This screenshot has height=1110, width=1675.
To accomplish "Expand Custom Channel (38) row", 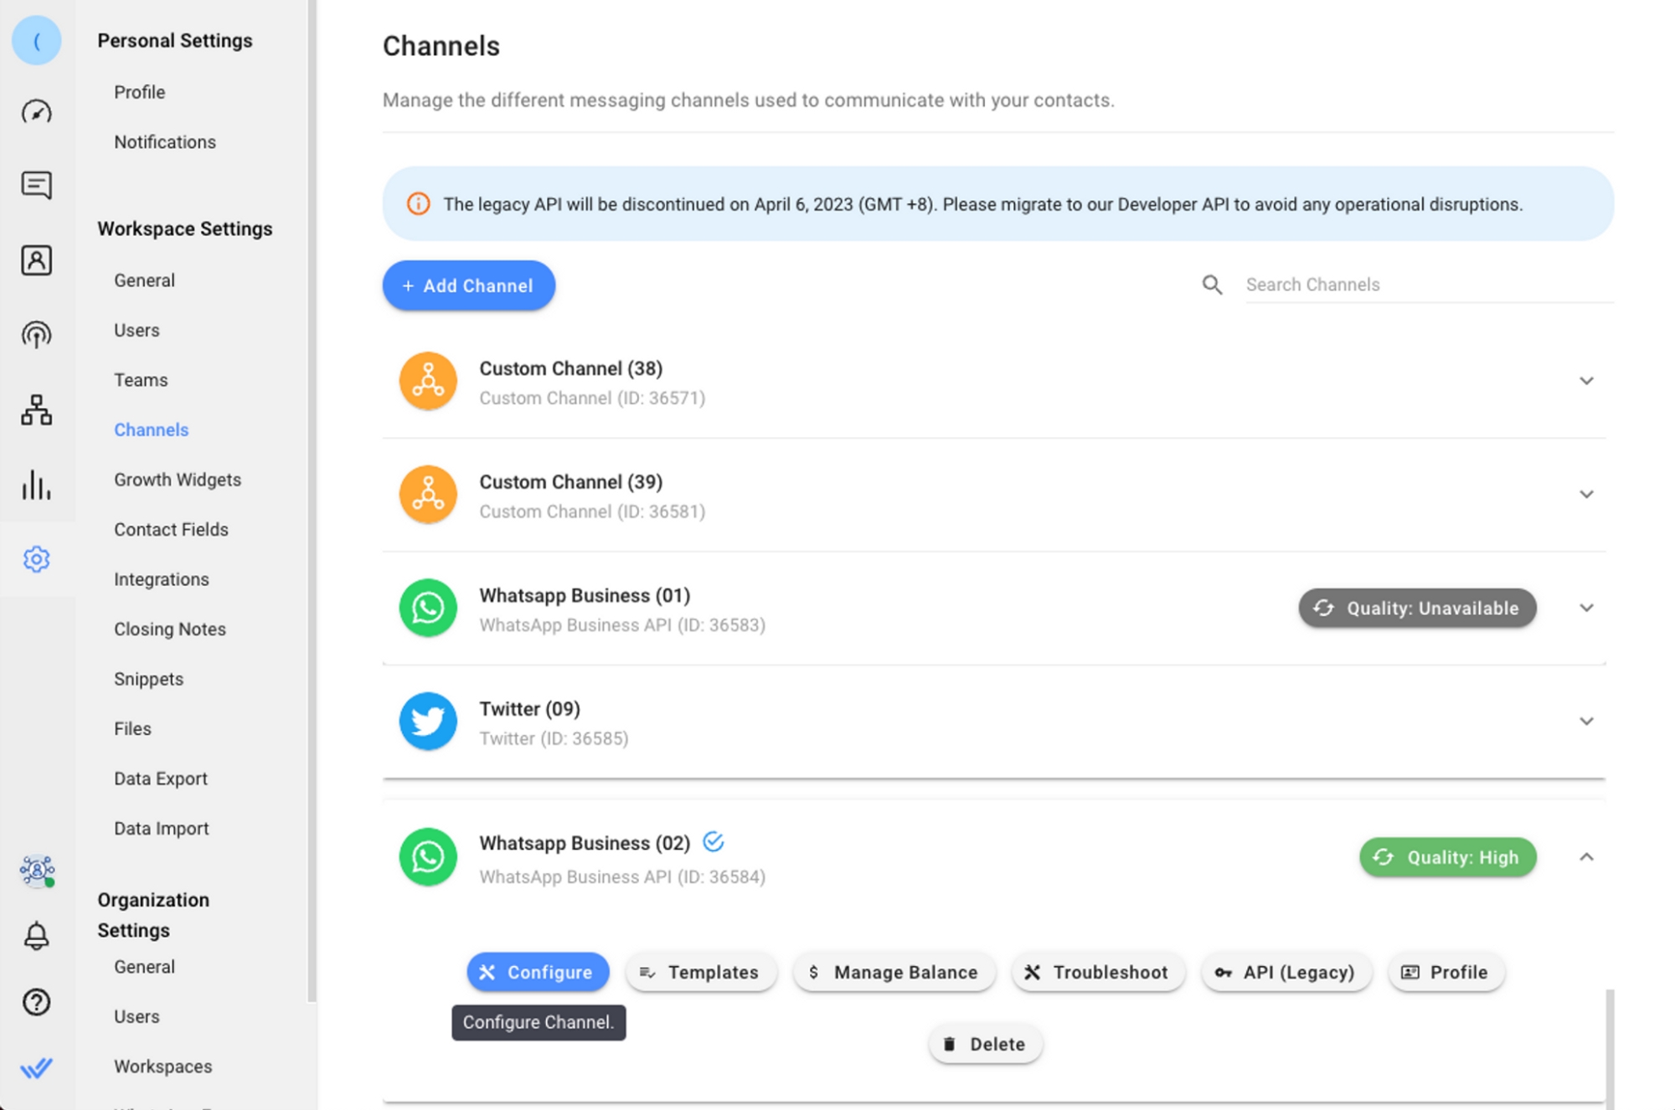I will click(x=1585, y=381).
